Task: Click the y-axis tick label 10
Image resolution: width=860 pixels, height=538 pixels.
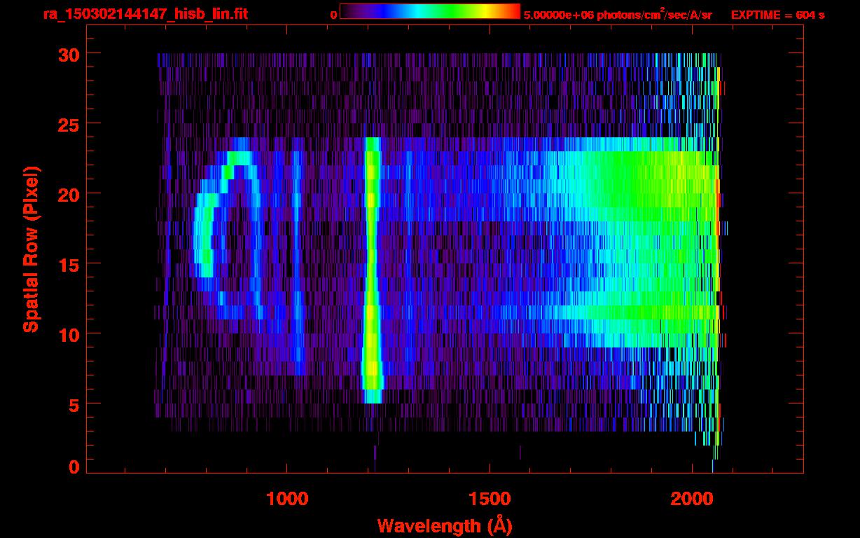Action: (x=68, y=334)
